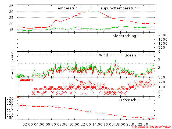Click the Wind legend label
Viewport: 172px width, 129px height.
[x=103, y=55]
